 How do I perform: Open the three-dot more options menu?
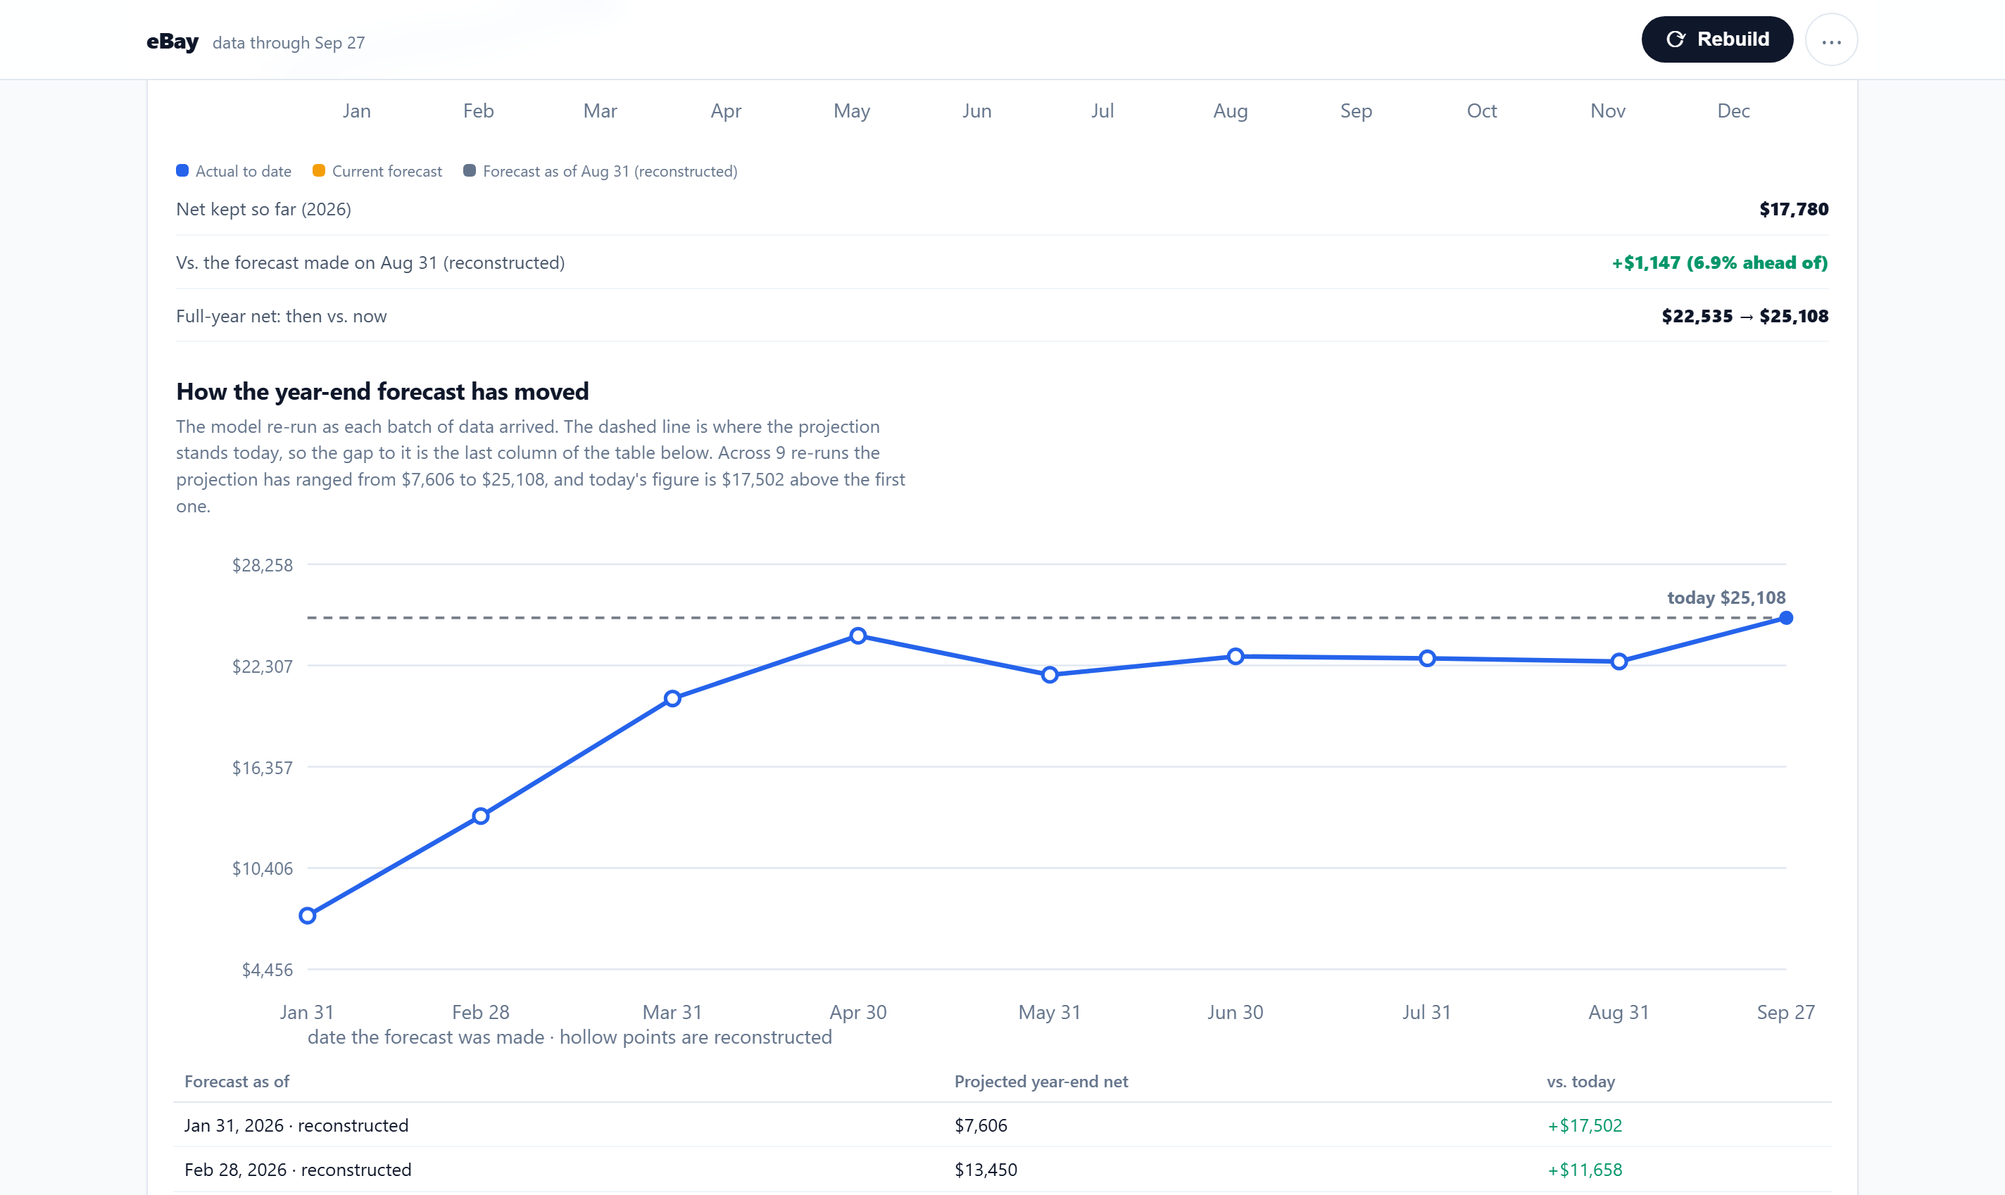[1831, 40]
